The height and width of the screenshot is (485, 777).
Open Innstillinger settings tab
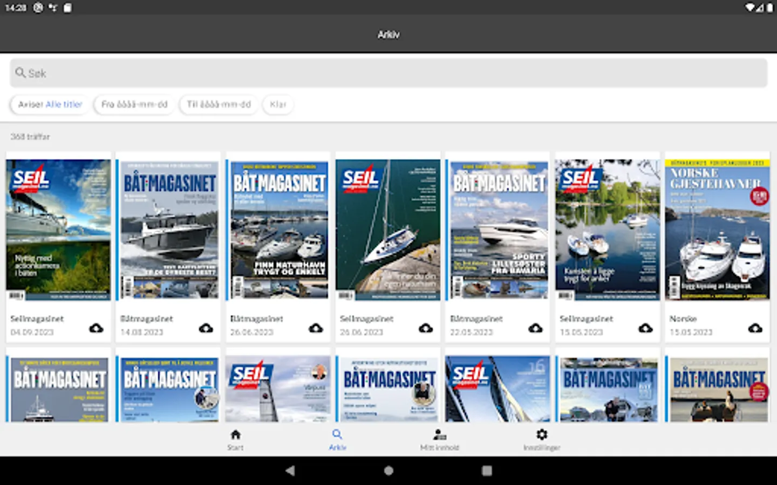[x=541, y=440]
